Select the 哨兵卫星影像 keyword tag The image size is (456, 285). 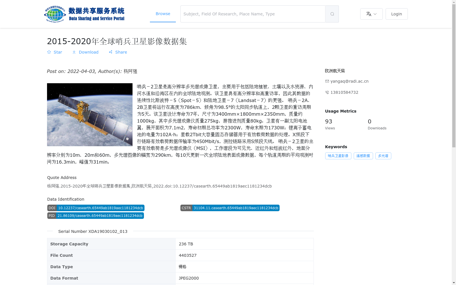click(338, 156)
